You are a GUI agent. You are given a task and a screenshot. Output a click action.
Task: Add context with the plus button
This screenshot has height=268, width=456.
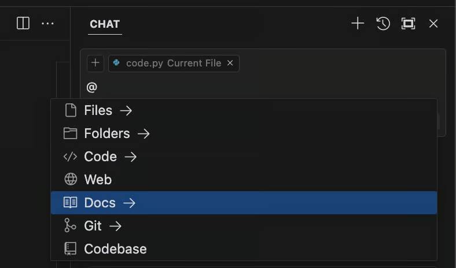point(95,63)
